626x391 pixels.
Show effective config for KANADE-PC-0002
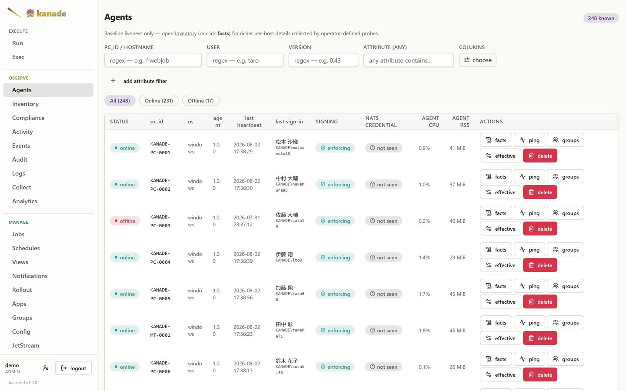click(500, 192)
